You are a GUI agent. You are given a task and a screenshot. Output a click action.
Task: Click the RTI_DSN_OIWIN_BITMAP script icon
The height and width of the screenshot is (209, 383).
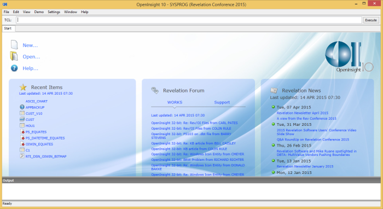click(x=22, y=156)
